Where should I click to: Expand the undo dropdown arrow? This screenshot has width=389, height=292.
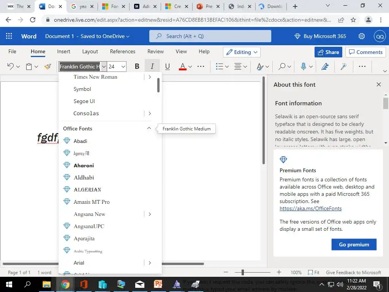[18, 67]
